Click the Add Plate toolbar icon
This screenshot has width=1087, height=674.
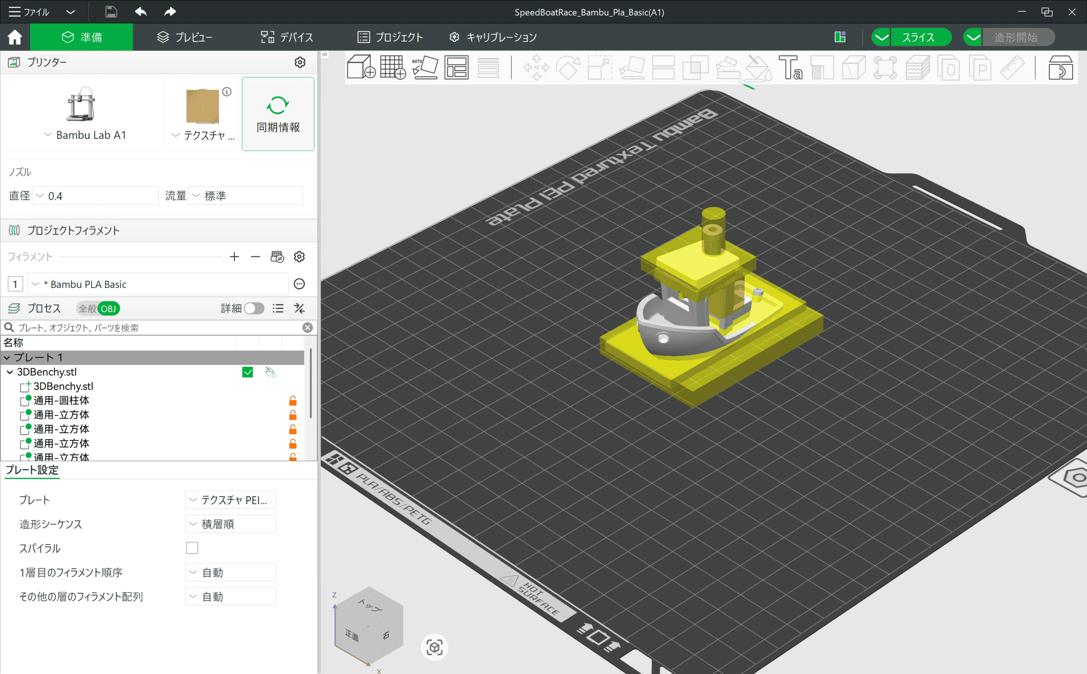[x=392, y=67]
